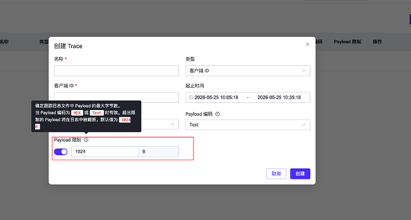Open the 类型 dropdown showing 客户端 ID
Viewport: 411px width, 220px height.
[248, 71]
